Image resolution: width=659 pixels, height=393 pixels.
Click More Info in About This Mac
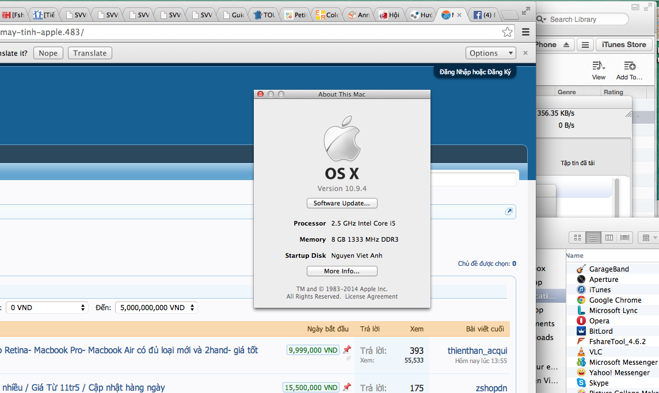coord(342,271)
